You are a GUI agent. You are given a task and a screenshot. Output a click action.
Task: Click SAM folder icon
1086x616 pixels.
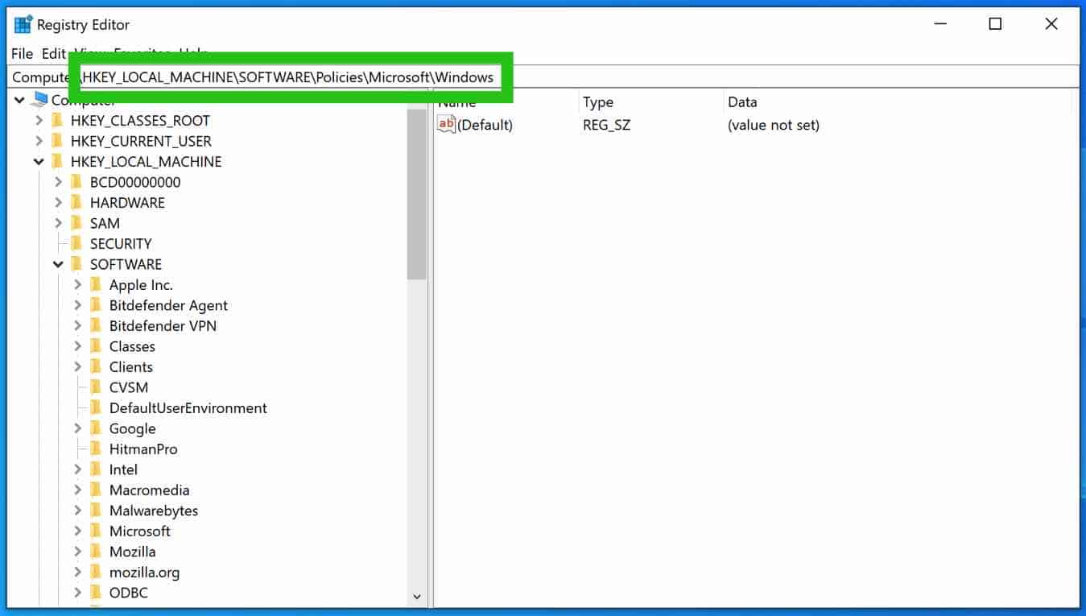point(76,223)
